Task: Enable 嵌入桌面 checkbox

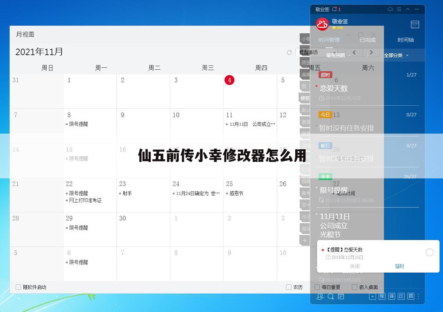Action: (x=355, y=287)
